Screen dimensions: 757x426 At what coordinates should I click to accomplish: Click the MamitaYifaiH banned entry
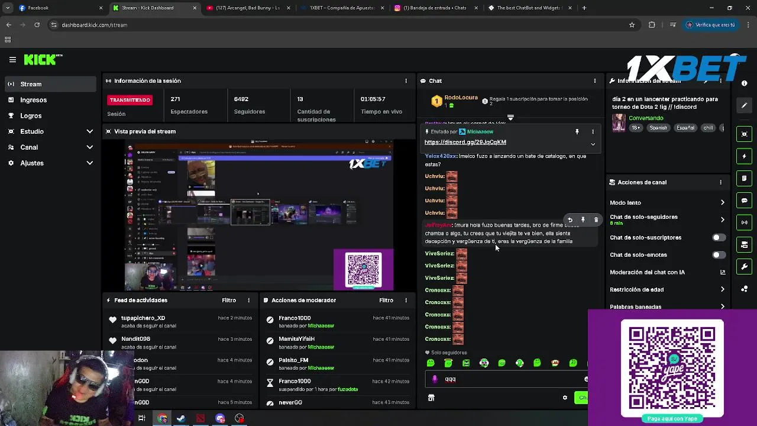pyautogui.click(x=296, y=339)
